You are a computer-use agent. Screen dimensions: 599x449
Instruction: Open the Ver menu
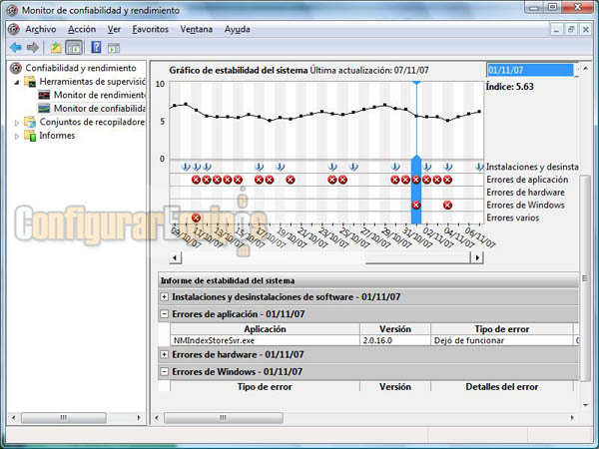point(114,29)
